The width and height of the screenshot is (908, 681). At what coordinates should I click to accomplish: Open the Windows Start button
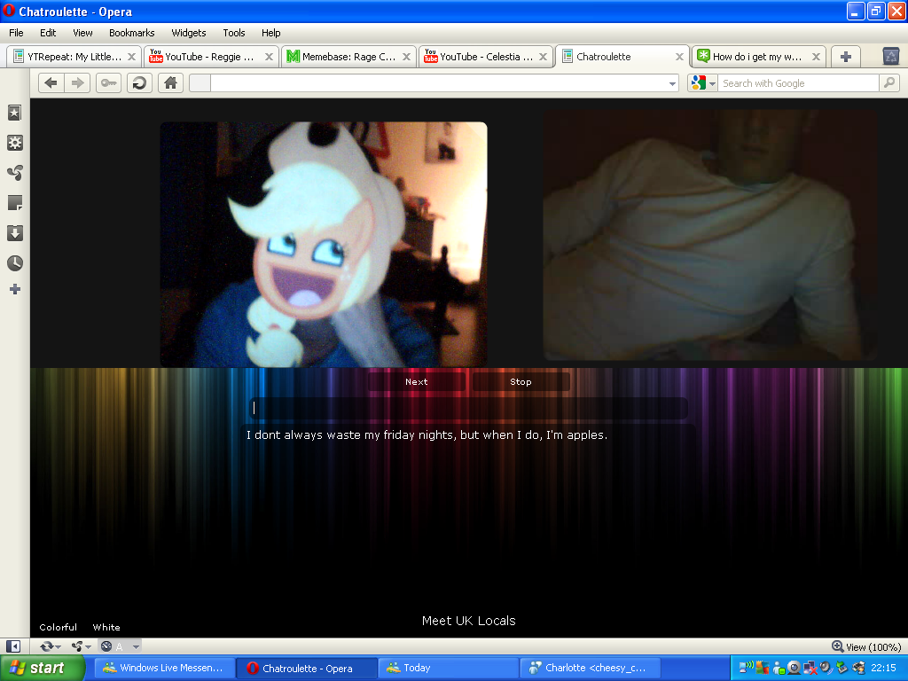(x=43, y=669)
